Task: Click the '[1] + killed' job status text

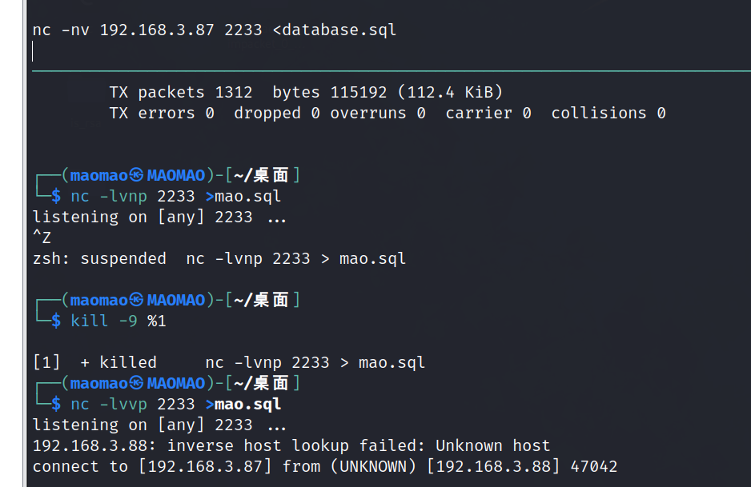Action: tap(94, 362)
